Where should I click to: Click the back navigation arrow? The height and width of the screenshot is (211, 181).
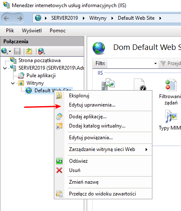click(6, 18)
